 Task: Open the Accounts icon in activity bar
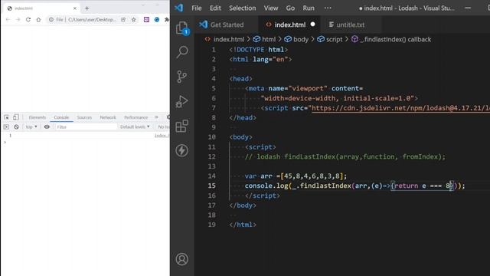coord(182,259)
